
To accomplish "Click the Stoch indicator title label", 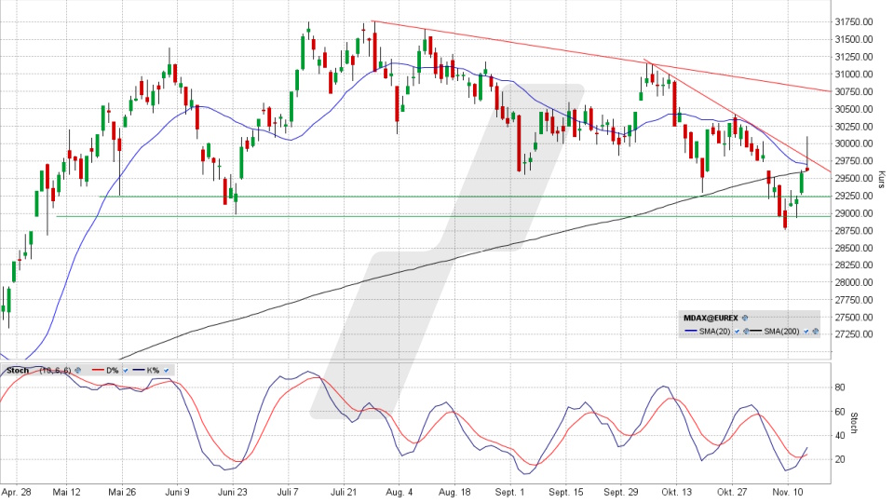I will point(18,370).
